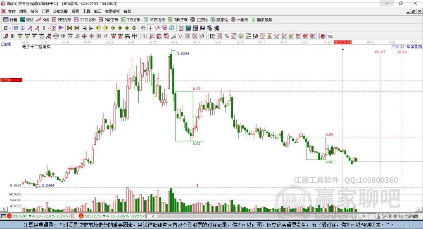Open the 设置 menu

tap(75, 11)
